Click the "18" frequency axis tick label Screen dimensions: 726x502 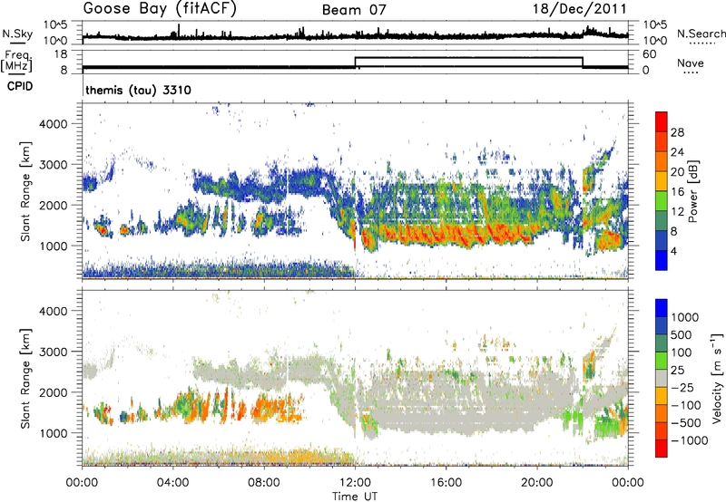[61, 54]
